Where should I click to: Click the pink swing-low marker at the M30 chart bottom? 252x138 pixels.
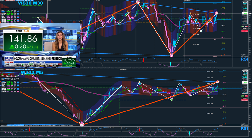(x=172, y=56)
